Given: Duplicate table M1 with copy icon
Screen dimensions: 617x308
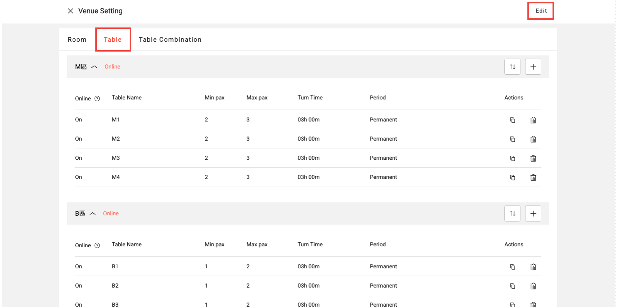Looking at the screenshot, I should [x=512, y=120].
